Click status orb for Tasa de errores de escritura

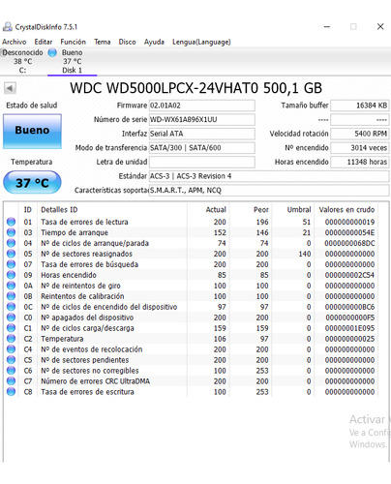pyautogui.click(x=11, y=392)
